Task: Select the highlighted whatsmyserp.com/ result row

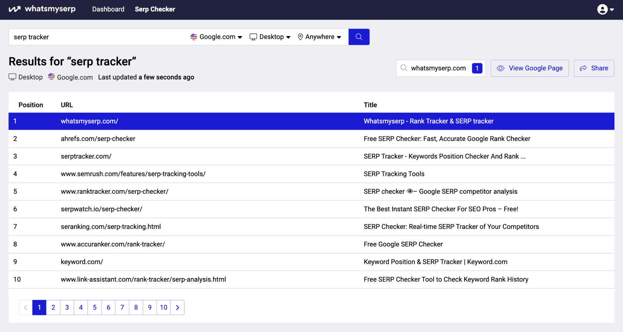Action: (90, 121)
